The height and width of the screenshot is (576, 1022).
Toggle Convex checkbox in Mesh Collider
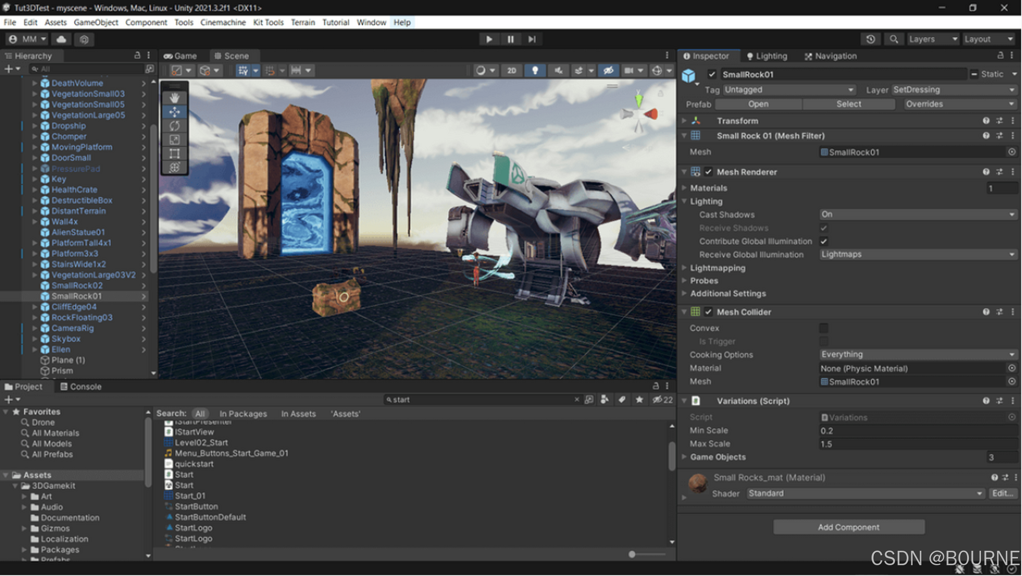[x=823, y=328]
